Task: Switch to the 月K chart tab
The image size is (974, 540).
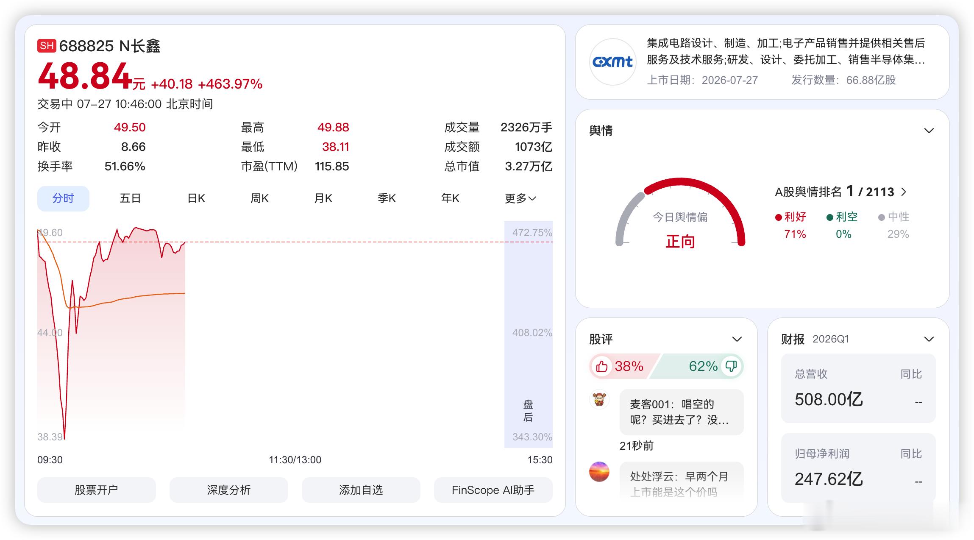Action: (323, 198)
